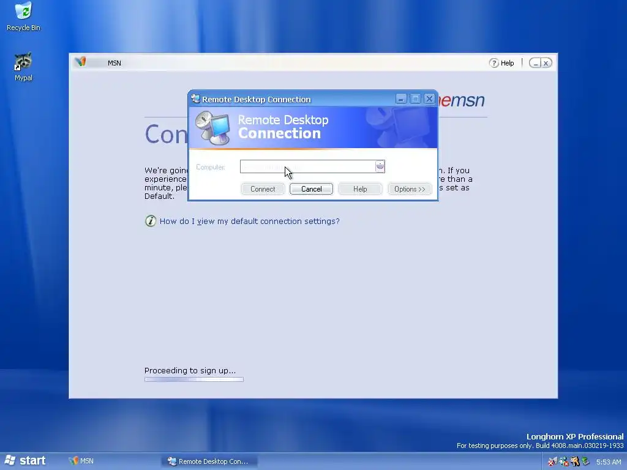The height and width of the screenshot is (470, 627).
Task: Expand Options >> in Remote Desktop dialog
Action: [x=410, y=189]
